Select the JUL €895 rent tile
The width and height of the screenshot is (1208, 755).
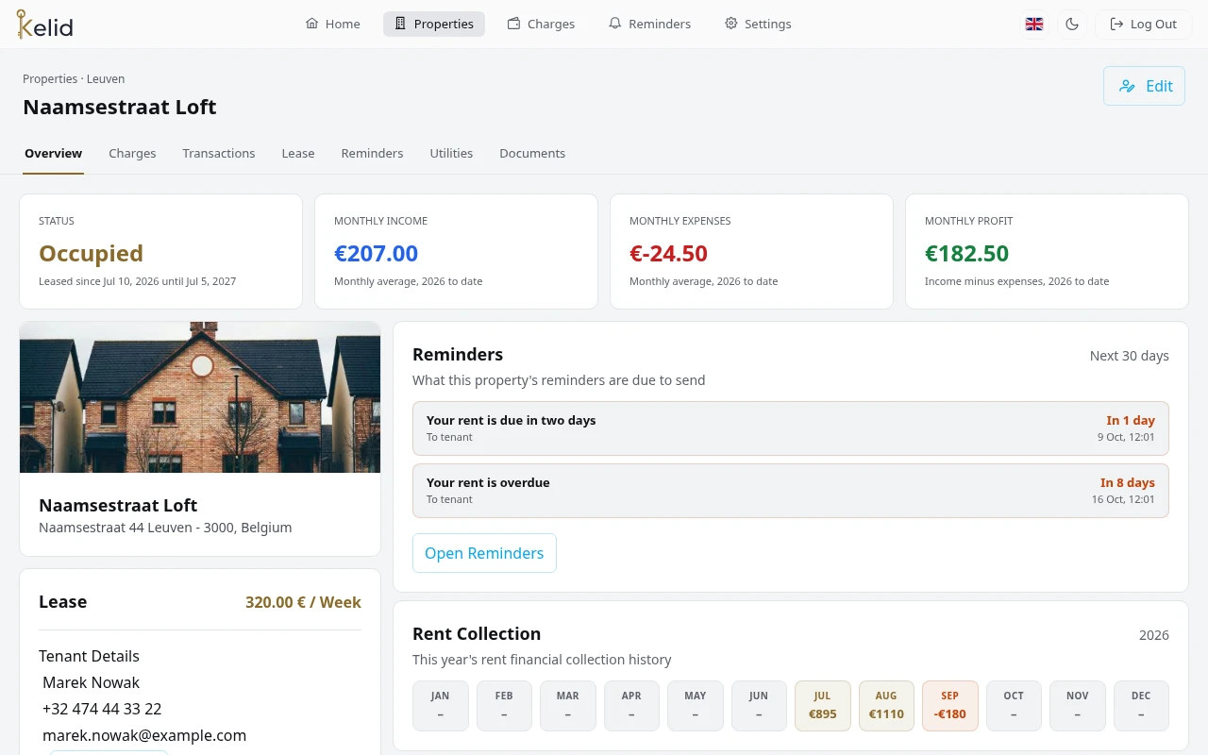(x=823, y=706)
